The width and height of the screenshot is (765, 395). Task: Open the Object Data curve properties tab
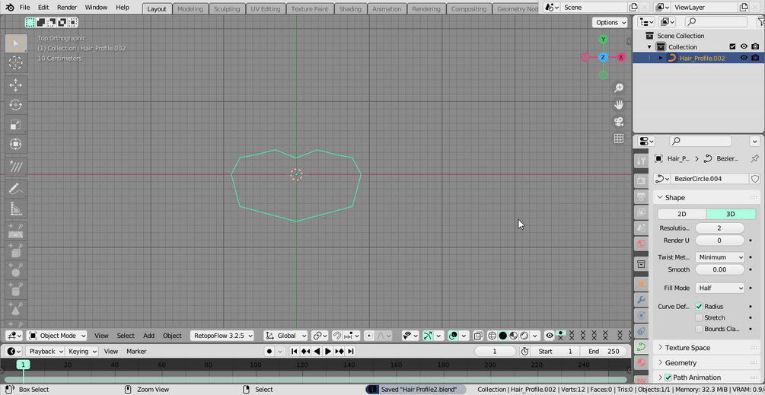641,347
